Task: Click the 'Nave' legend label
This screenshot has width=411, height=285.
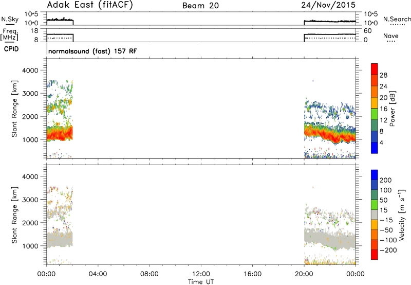Action: (x=390, y=35)
